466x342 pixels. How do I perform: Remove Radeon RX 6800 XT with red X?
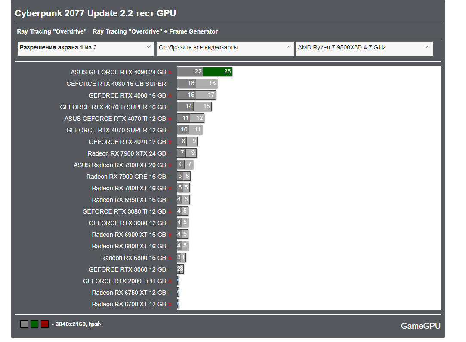[x=170, y=247]
